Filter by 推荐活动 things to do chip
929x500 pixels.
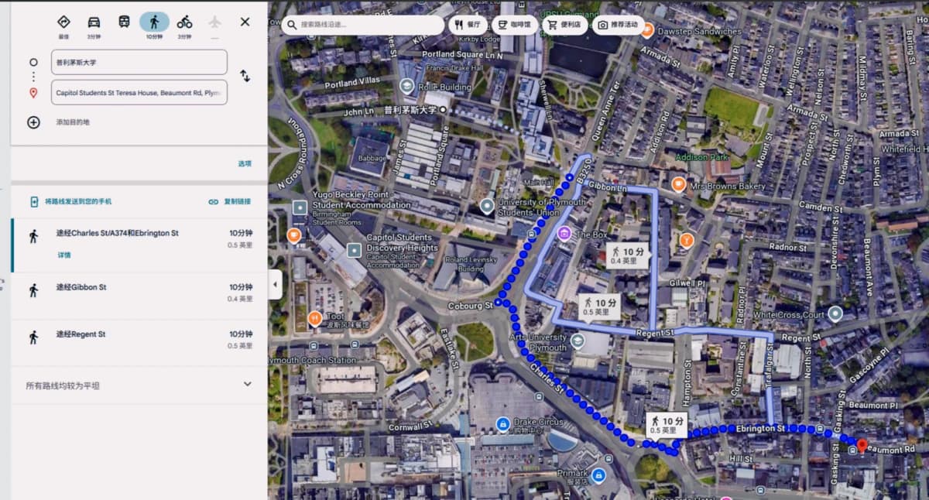click(619, 25)
